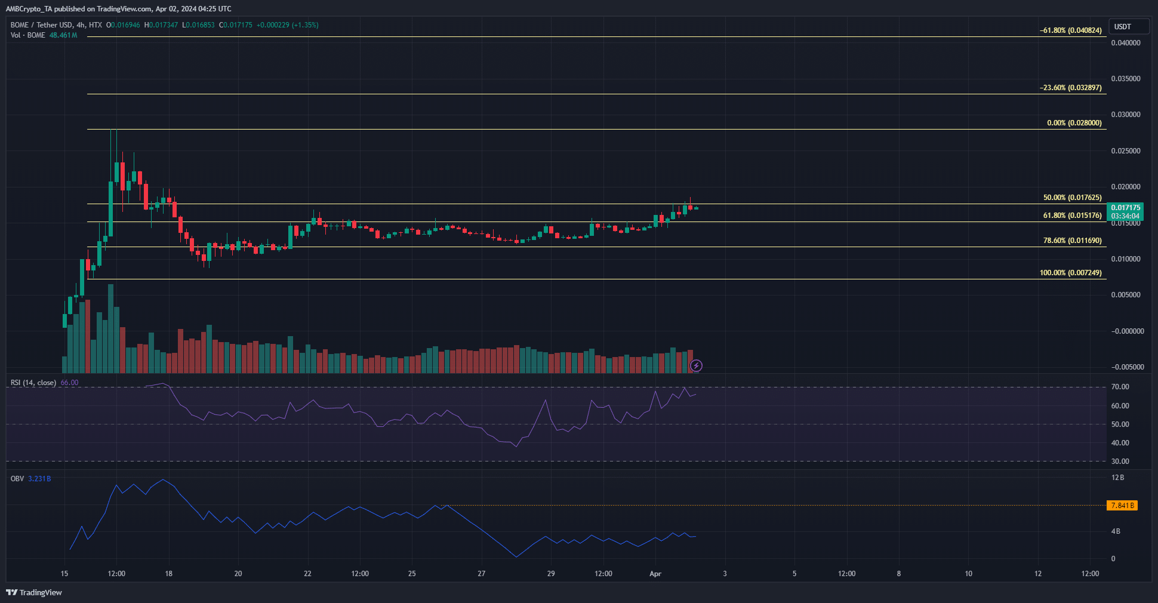Image resolution: width=1158 pixels, height=603 pixels.
Task: Click the OBV level tag 7.841B
Action: tap(1122, 506)
